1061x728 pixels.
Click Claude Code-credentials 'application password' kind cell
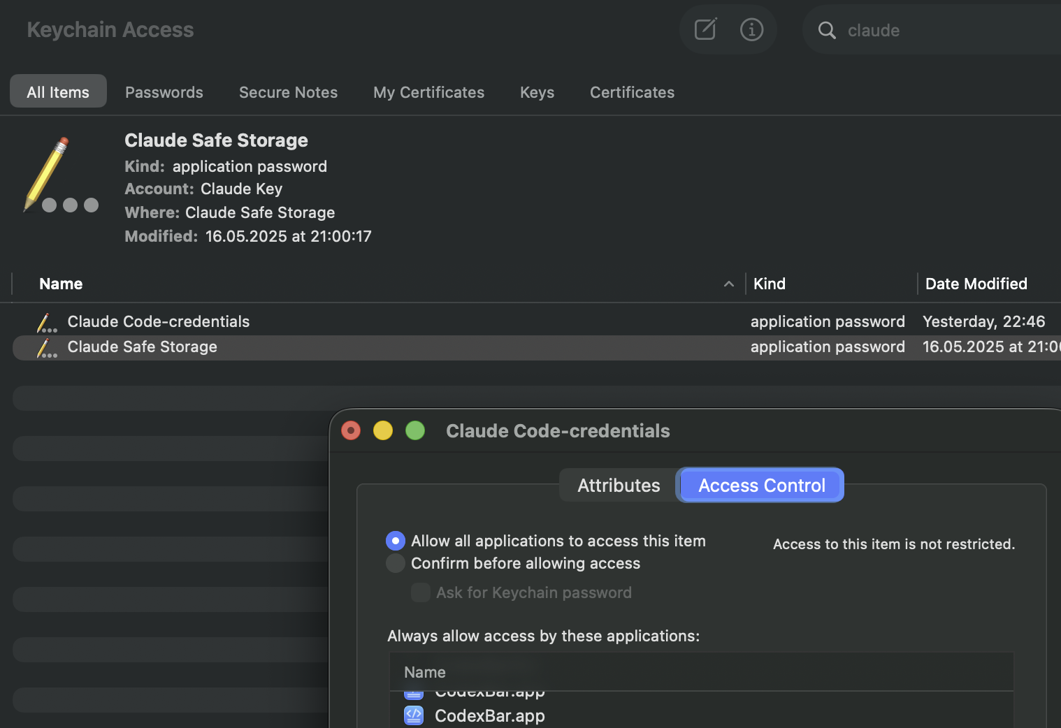(828, 321)
